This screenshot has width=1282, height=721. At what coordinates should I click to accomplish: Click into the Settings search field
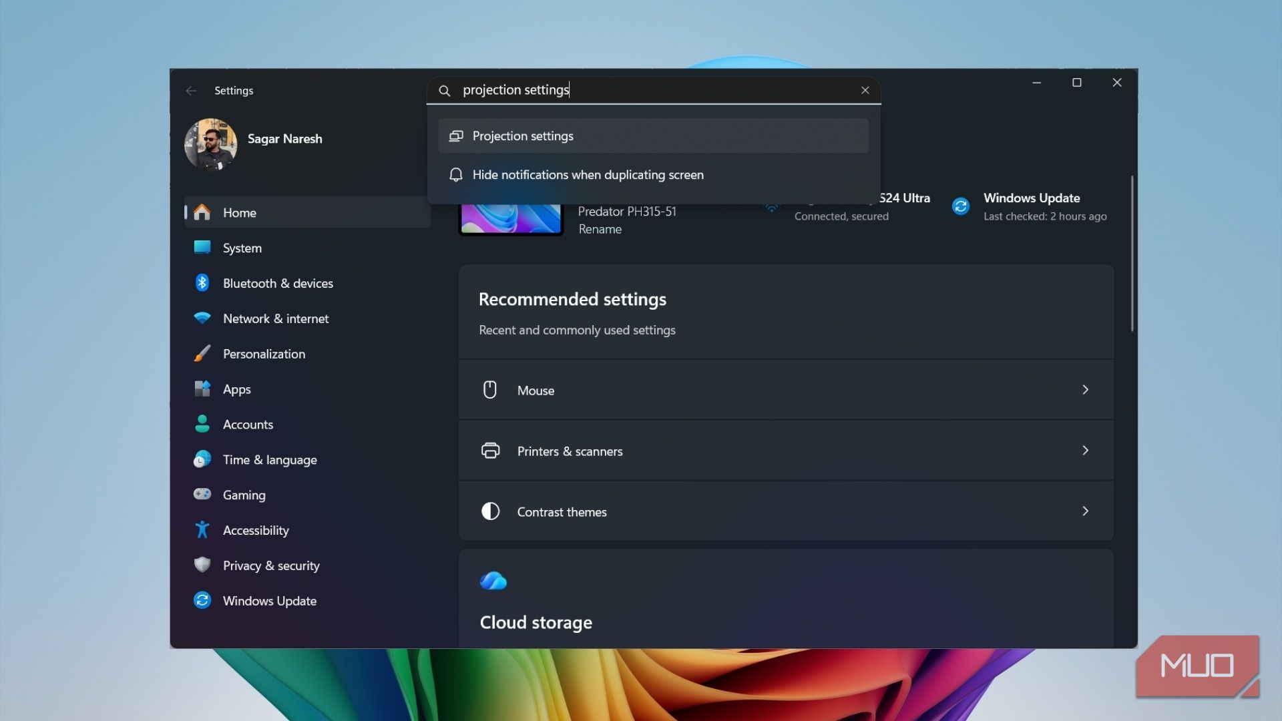pyautogui.click(x=654, y=90)
